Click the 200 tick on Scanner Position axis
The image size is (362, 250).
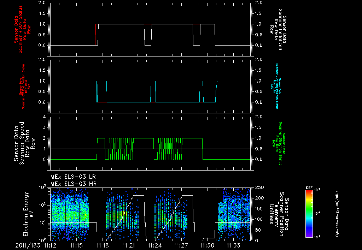[x=260, y=198]
